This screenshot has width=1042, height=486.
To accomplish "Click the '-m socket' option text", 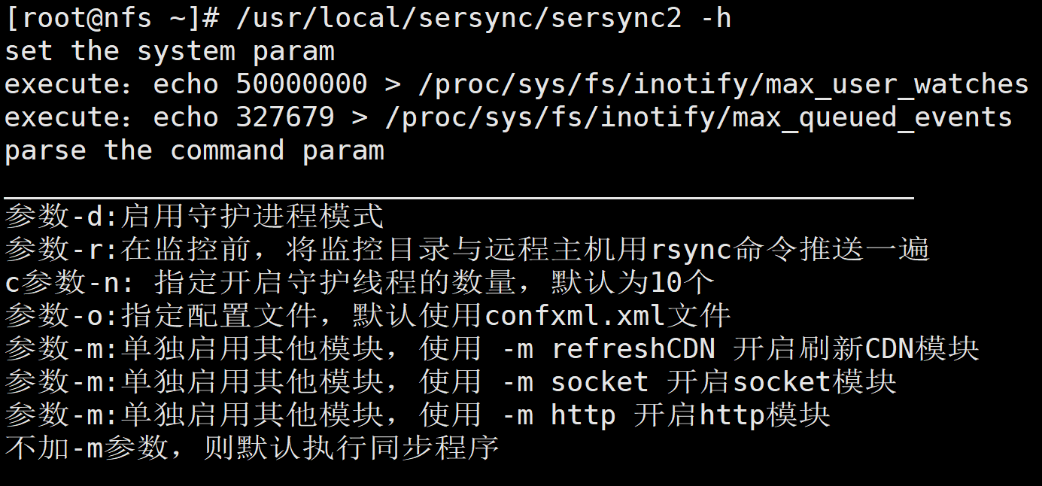I will [575, 382].
